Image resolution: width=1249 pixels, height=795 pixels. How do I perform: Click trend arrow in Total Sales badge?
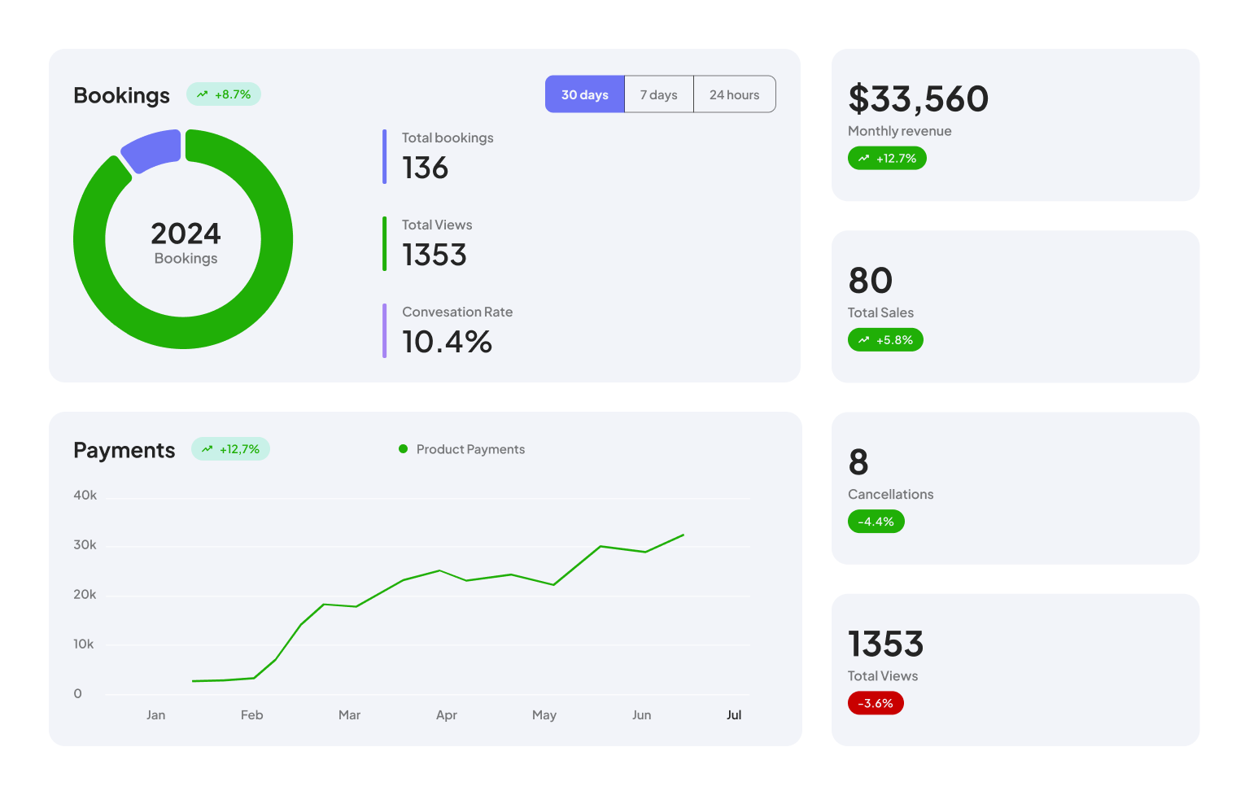863,340
